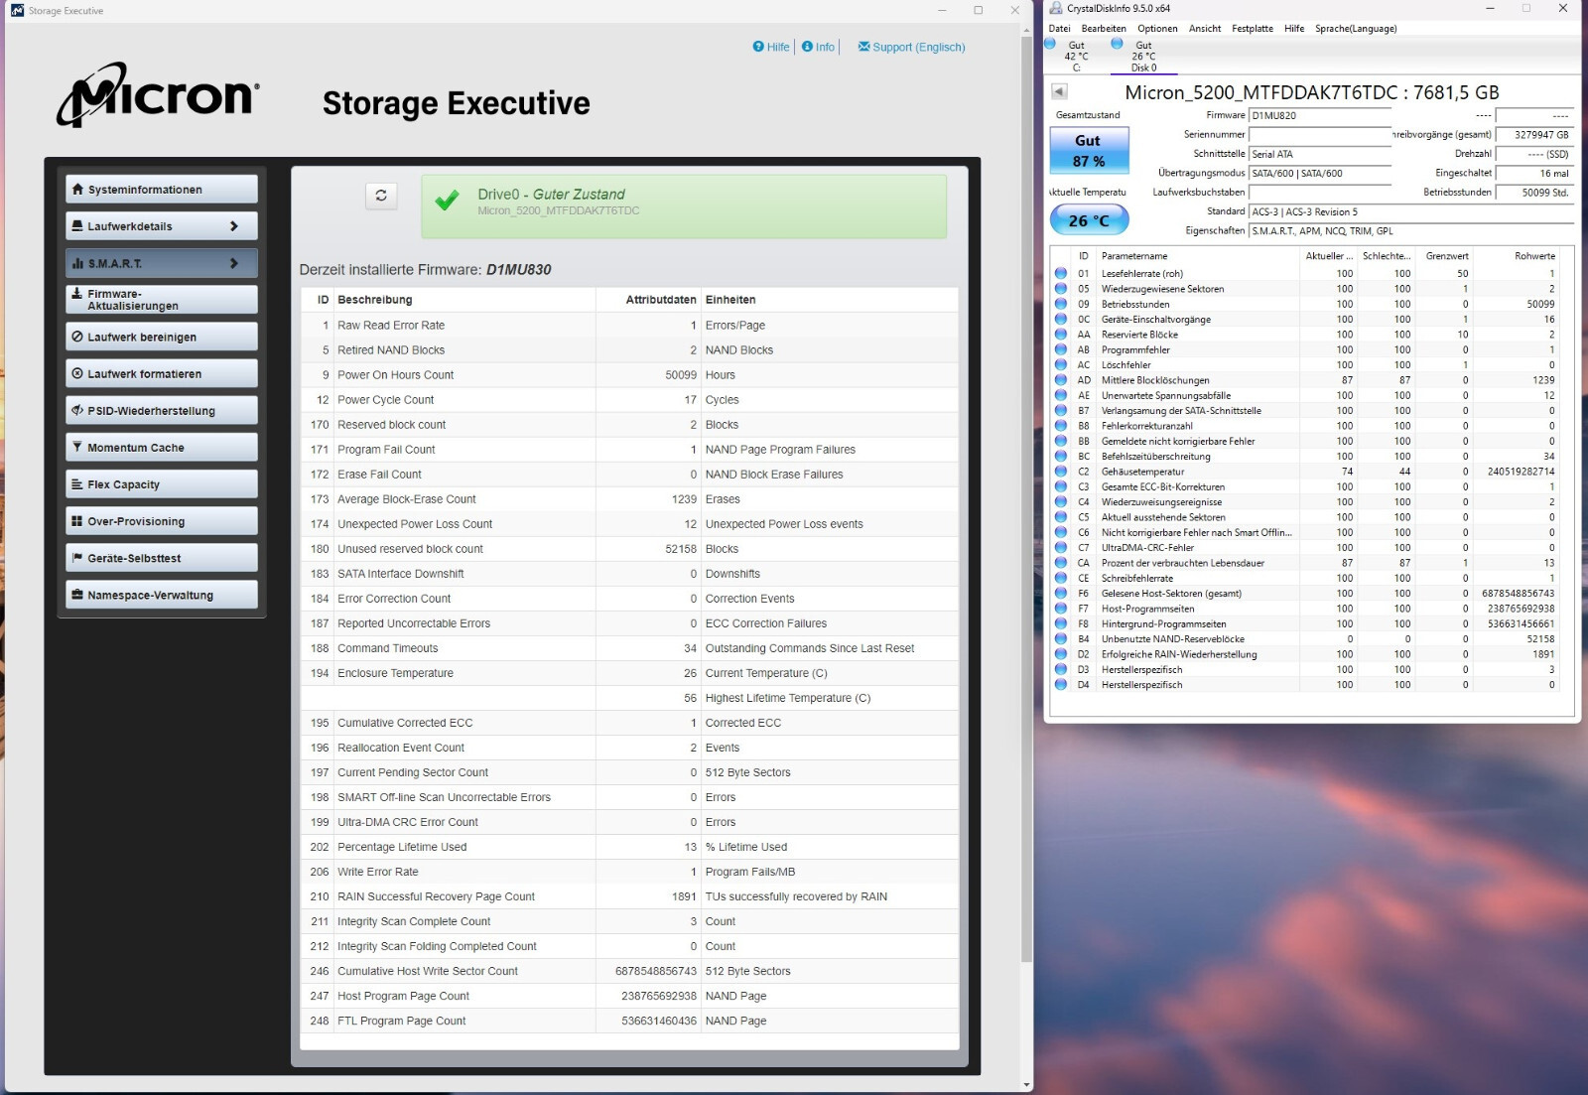The height and width of the screenshot is (1095, 1588).
Task: Select the Cumulative Host Write Sector Count row
Action: (629, 971)
